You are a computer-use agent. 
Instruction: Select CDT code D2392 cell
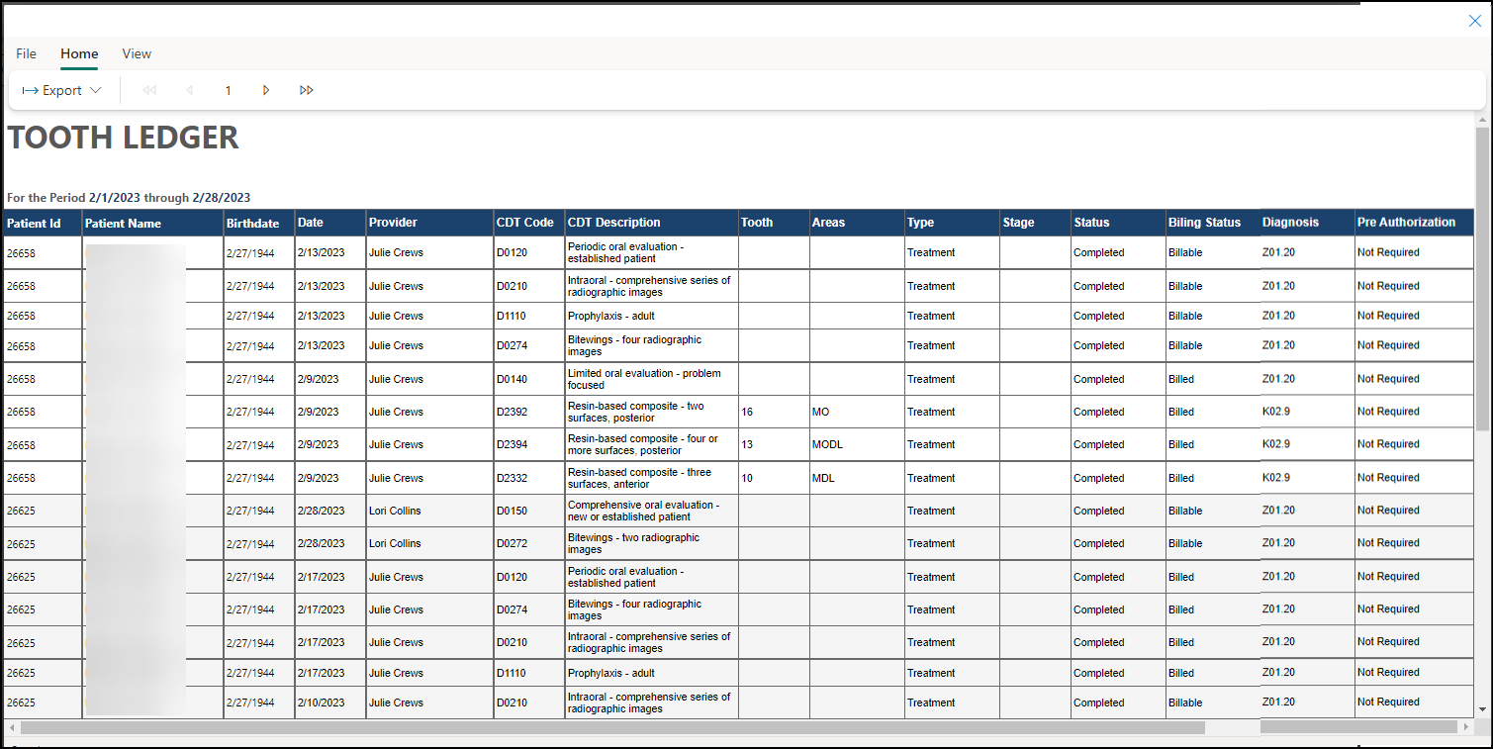pos(529,412)
